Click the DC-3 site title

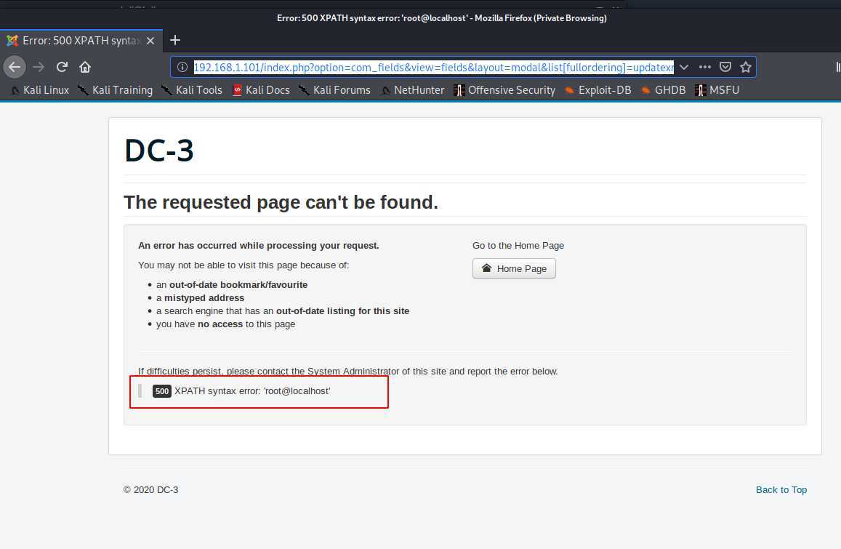(x=158, y=151)
